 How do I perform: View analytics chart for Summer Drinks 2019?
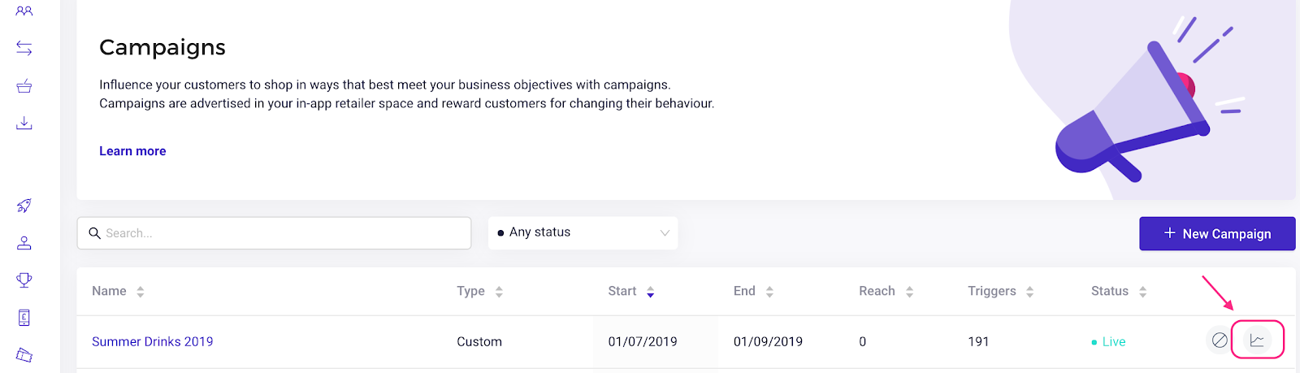(1257, 340)
